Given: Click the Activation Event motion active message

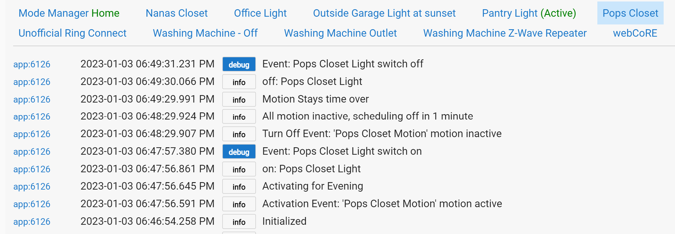Looking at the screenshot, I should click(382, 204).
